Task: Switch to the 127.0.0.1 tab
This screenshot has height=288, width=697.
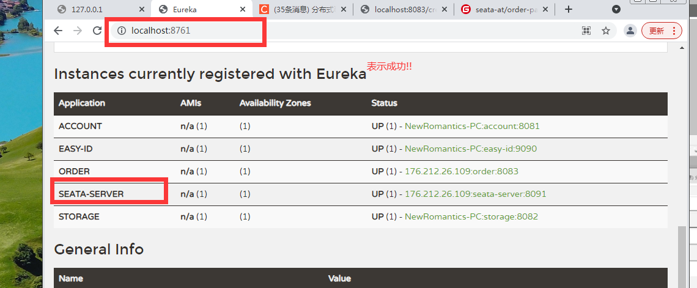Action: [101, 9]
